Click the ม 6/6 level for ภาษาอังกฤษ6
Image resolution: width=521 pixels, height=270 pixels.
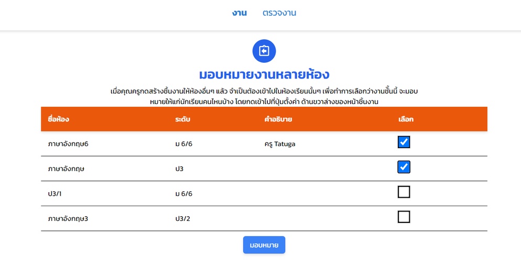(x=184, y=144)
